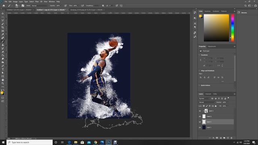Screen dimensions: 258x145
Task: Open the Opacity dropdown in options bar
Action: click(x=62, y=6)
